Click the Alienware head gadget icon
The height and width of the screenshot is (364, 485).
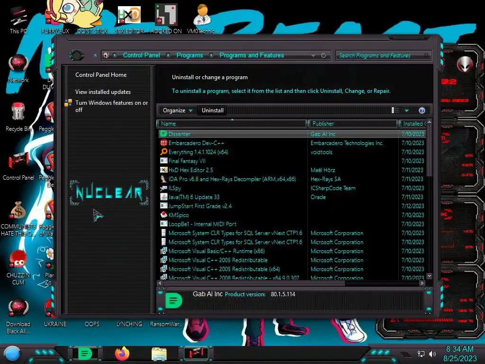point(465,64)
